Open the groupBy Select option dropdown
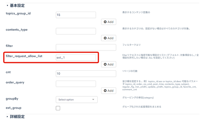Viewport: 205px width, 124px height. pos(77,99)
